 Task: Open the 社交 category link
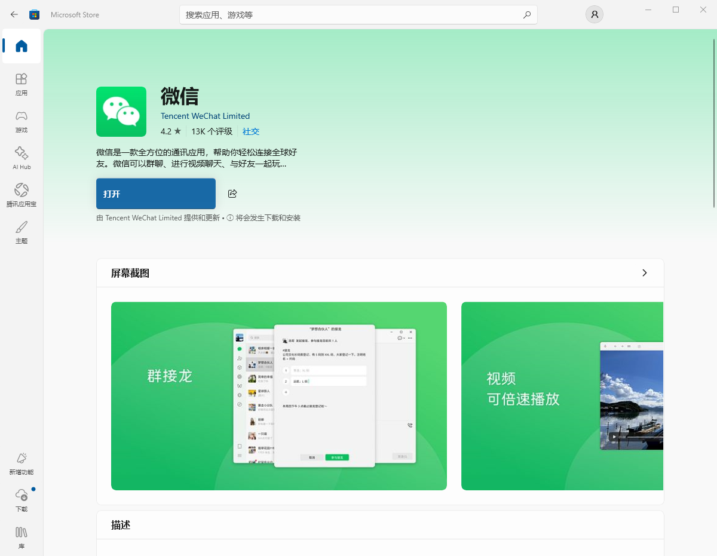click(251, 131)
